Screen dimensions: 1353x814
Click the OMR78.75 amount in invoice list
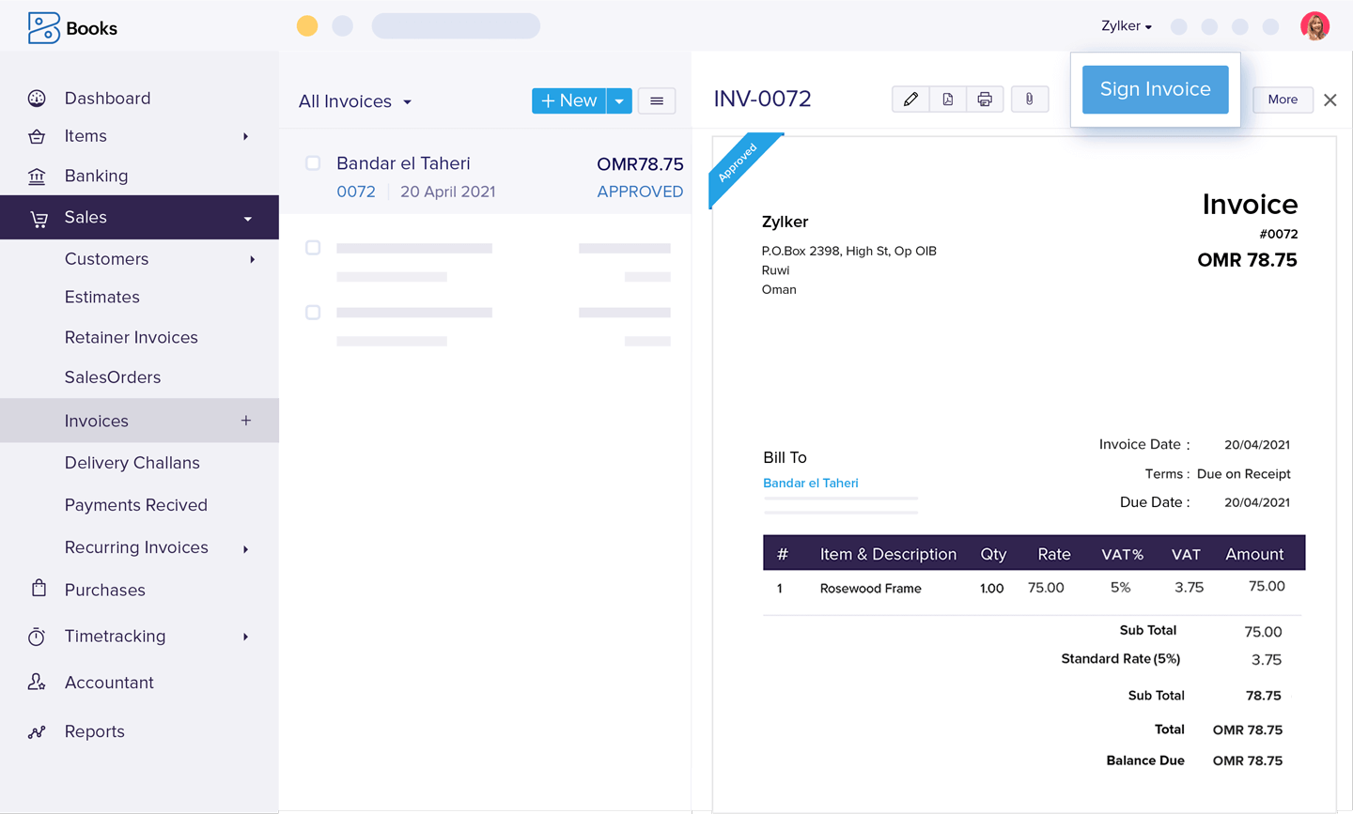pos(640,164)
